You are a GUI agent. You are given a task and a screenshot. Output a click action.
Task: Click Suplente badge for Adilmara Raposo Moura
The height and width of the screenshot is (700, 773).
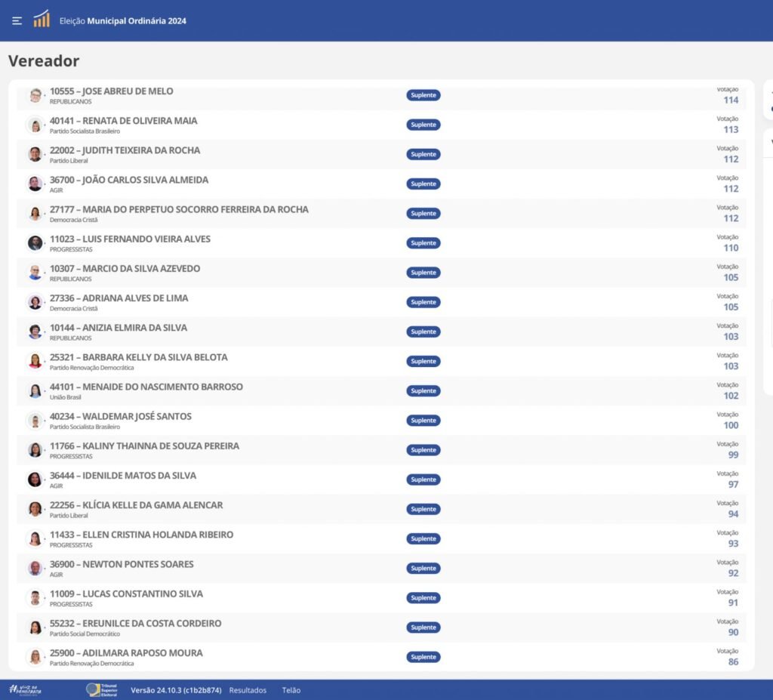[423, 657]
